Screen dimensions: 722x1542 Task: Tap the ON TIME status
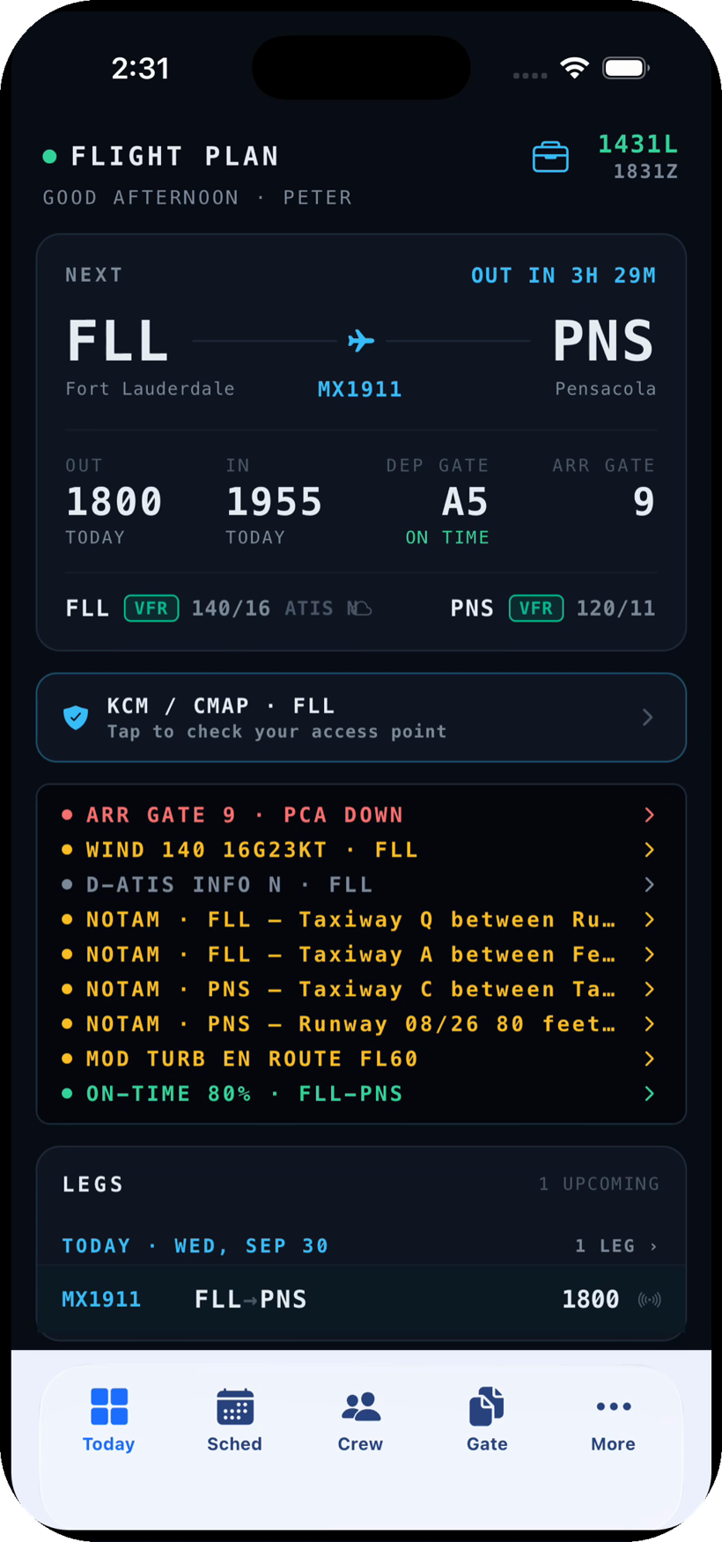coord(447,537)
